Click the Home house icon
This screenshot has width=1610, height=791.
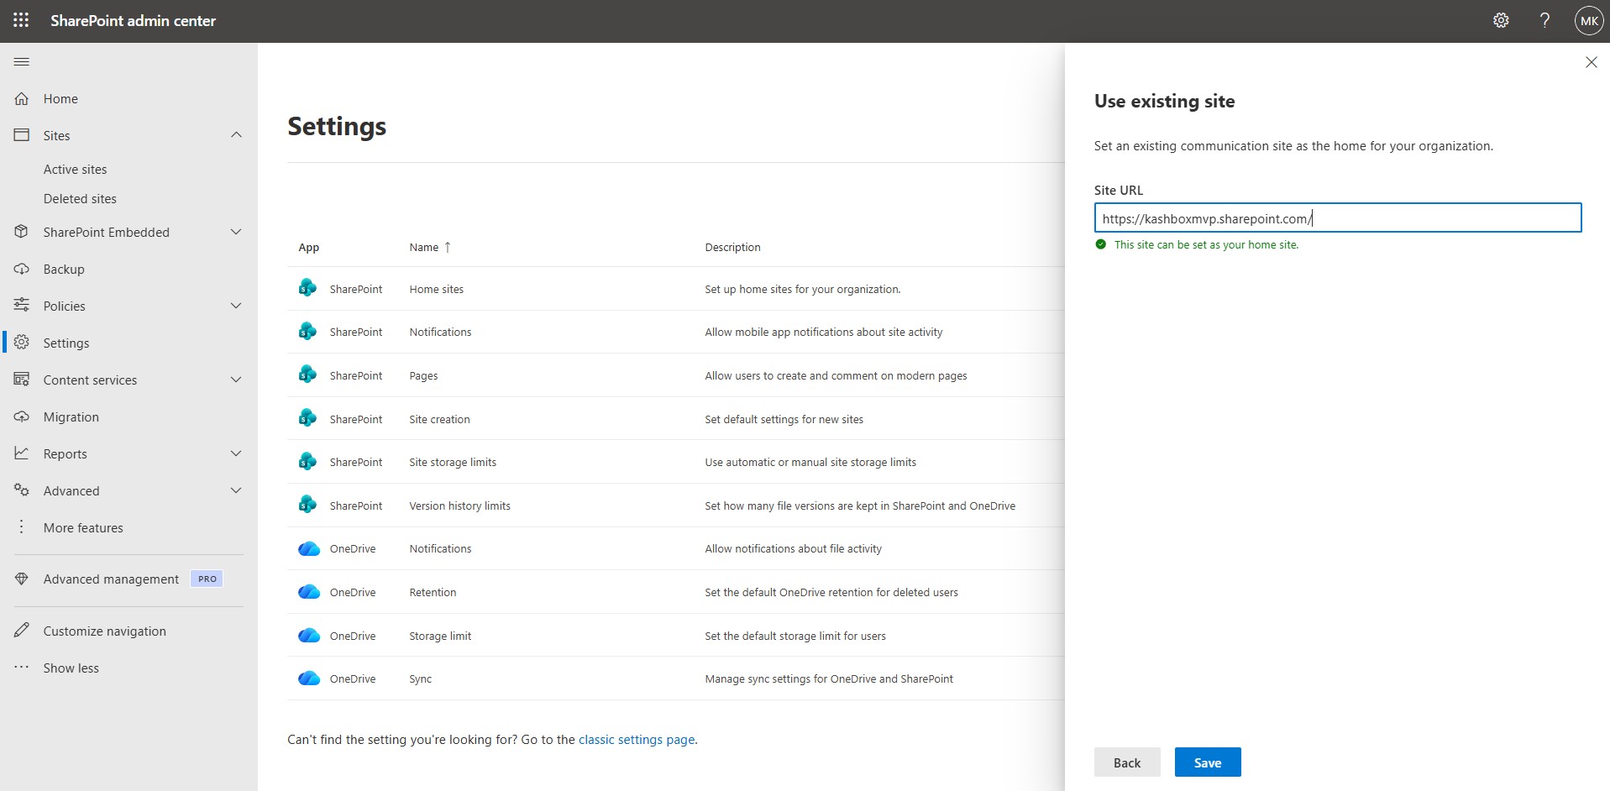tap(22, 98)
